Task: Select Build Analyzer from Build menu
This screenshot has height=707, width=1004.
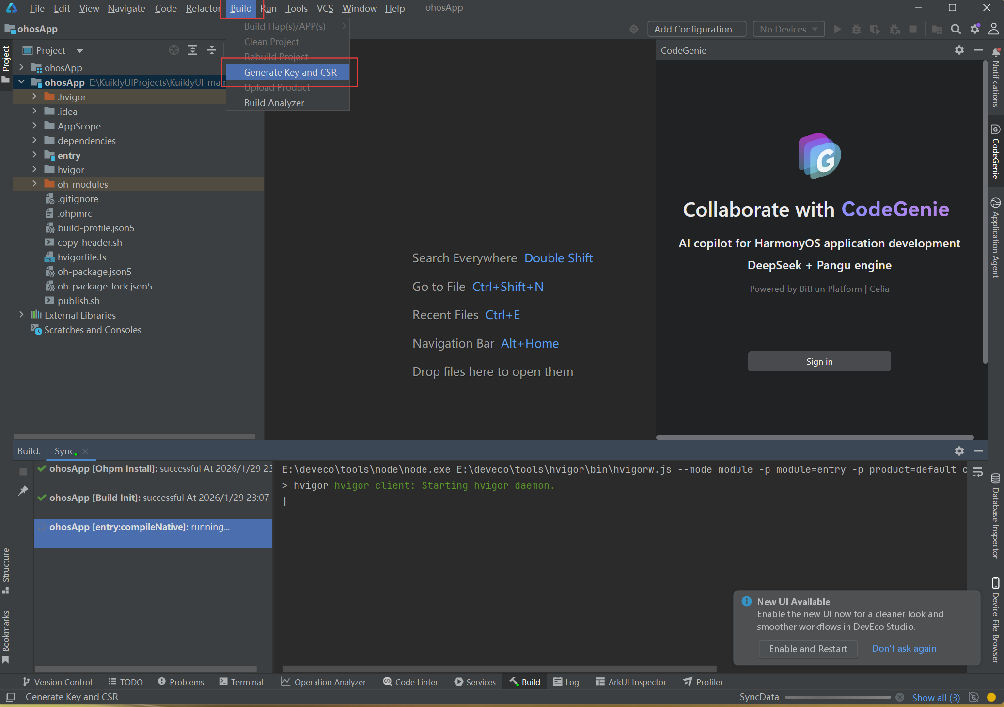Action: (274, 103)
